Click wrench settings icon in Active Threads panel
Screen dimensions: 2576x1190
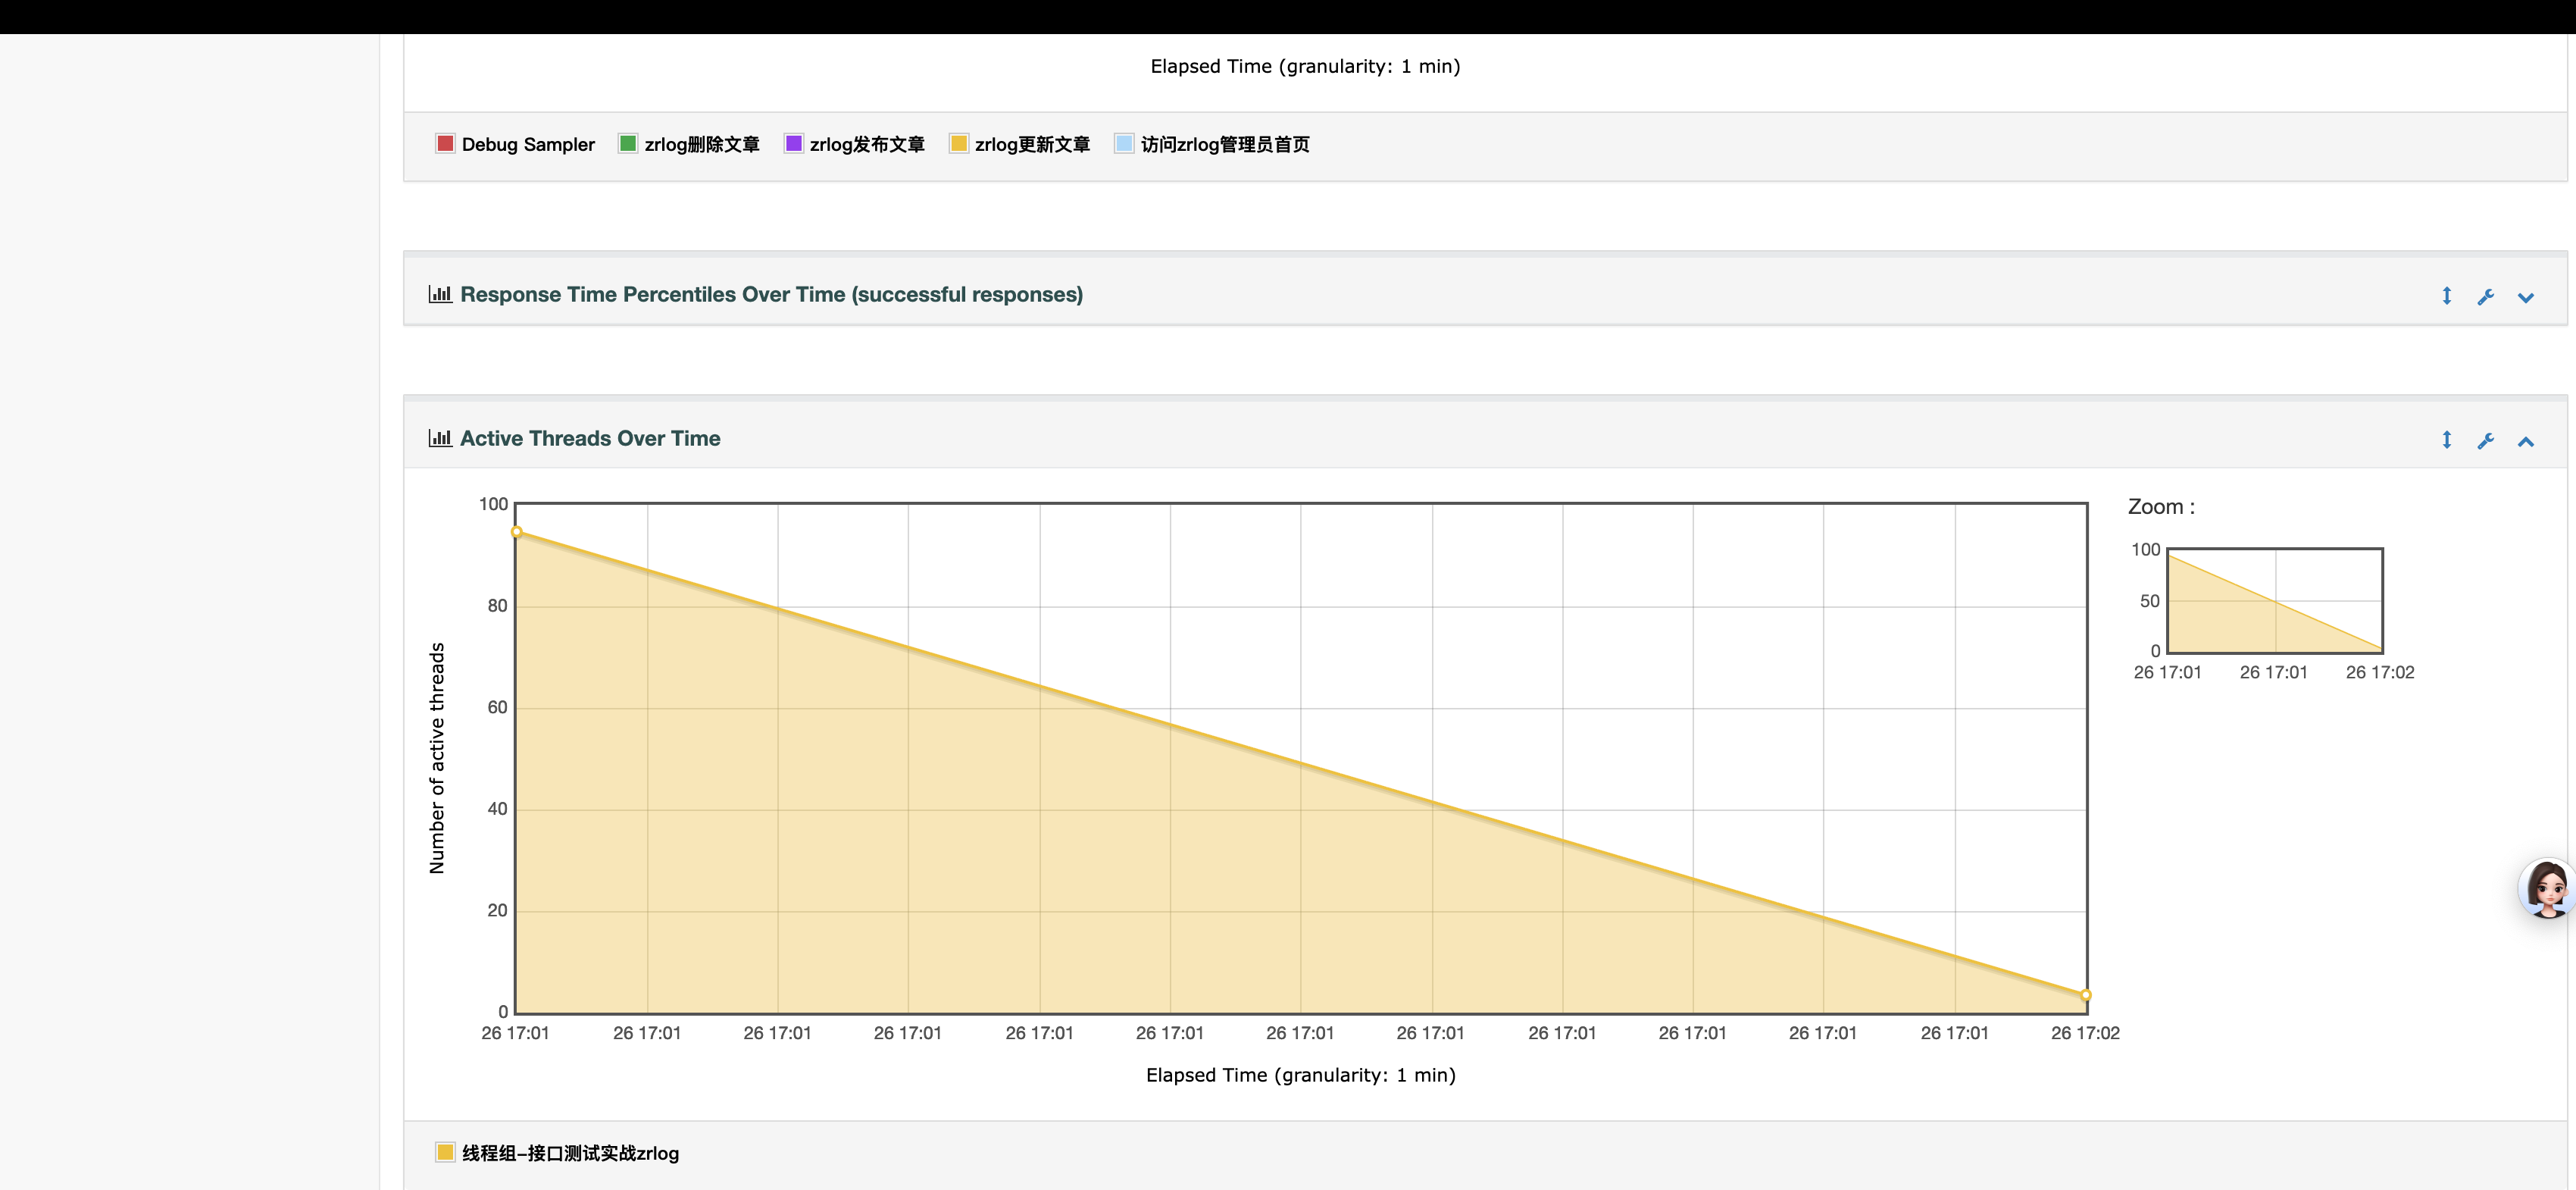tap(2485, 440)
